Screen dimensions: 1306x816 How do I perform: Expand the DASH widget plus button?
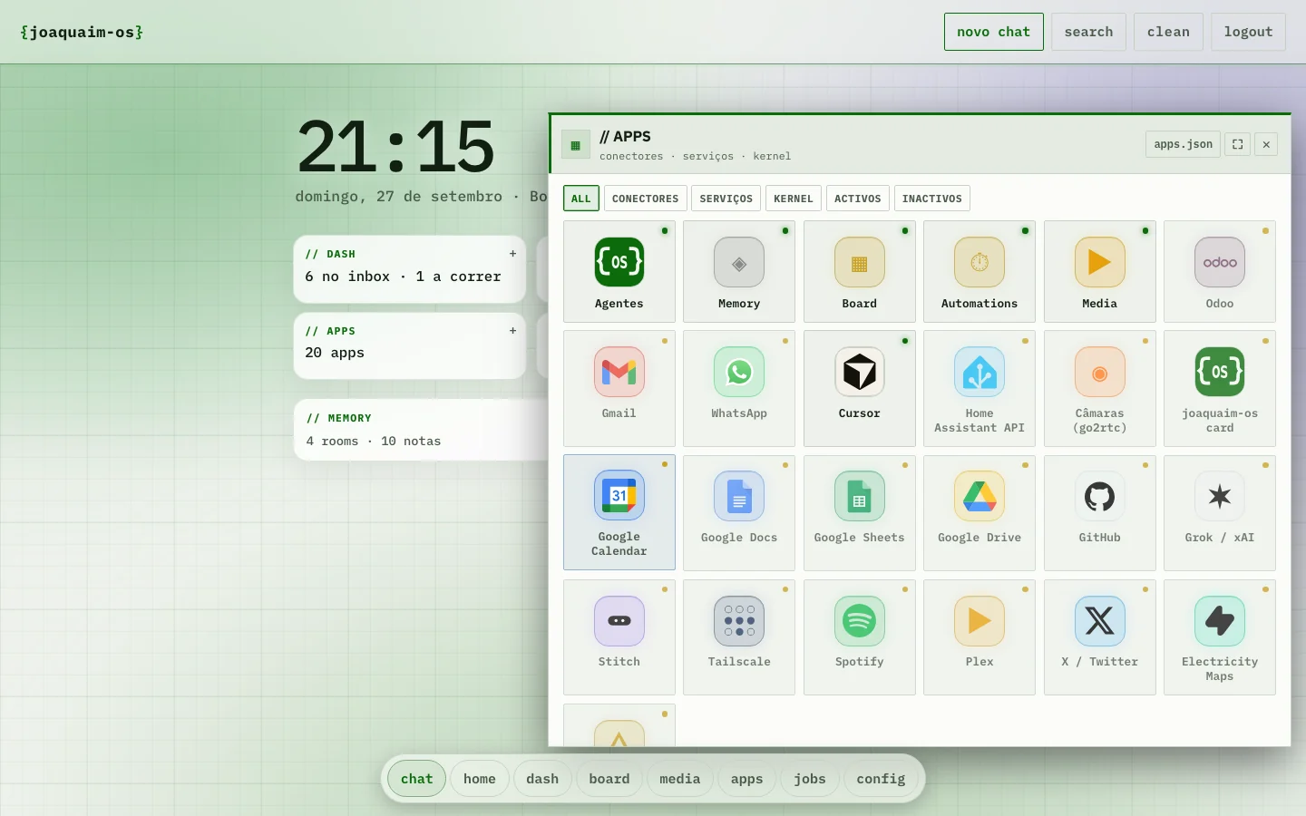(x=513, y=254)
